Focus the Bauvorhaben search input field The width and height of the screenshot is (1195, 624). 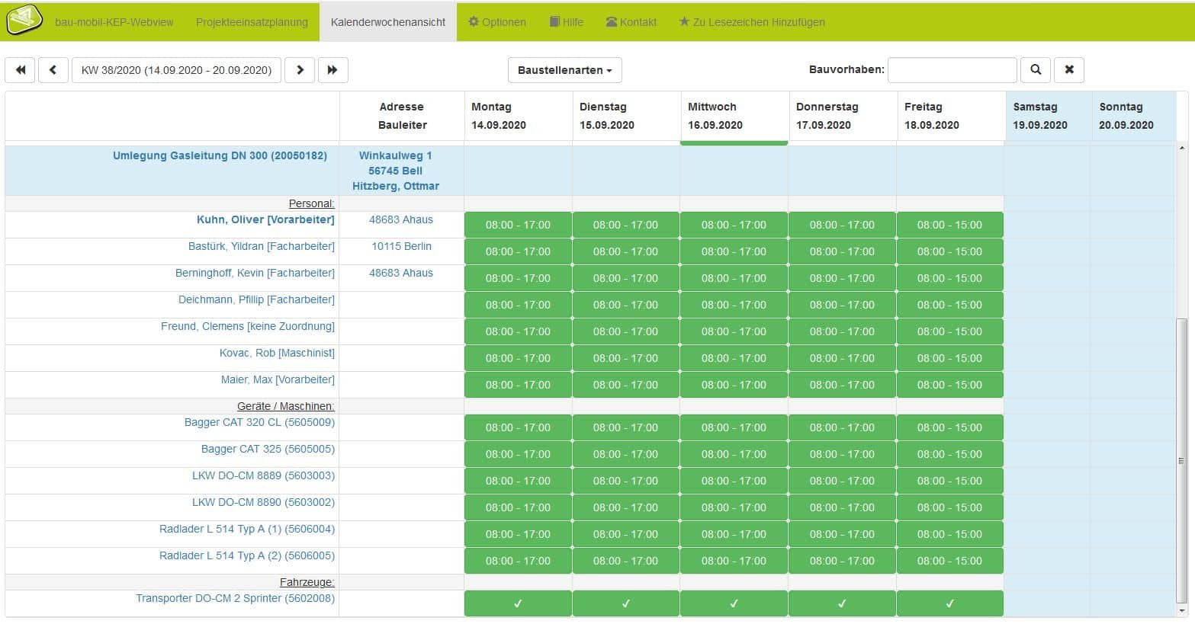[952, 70]
